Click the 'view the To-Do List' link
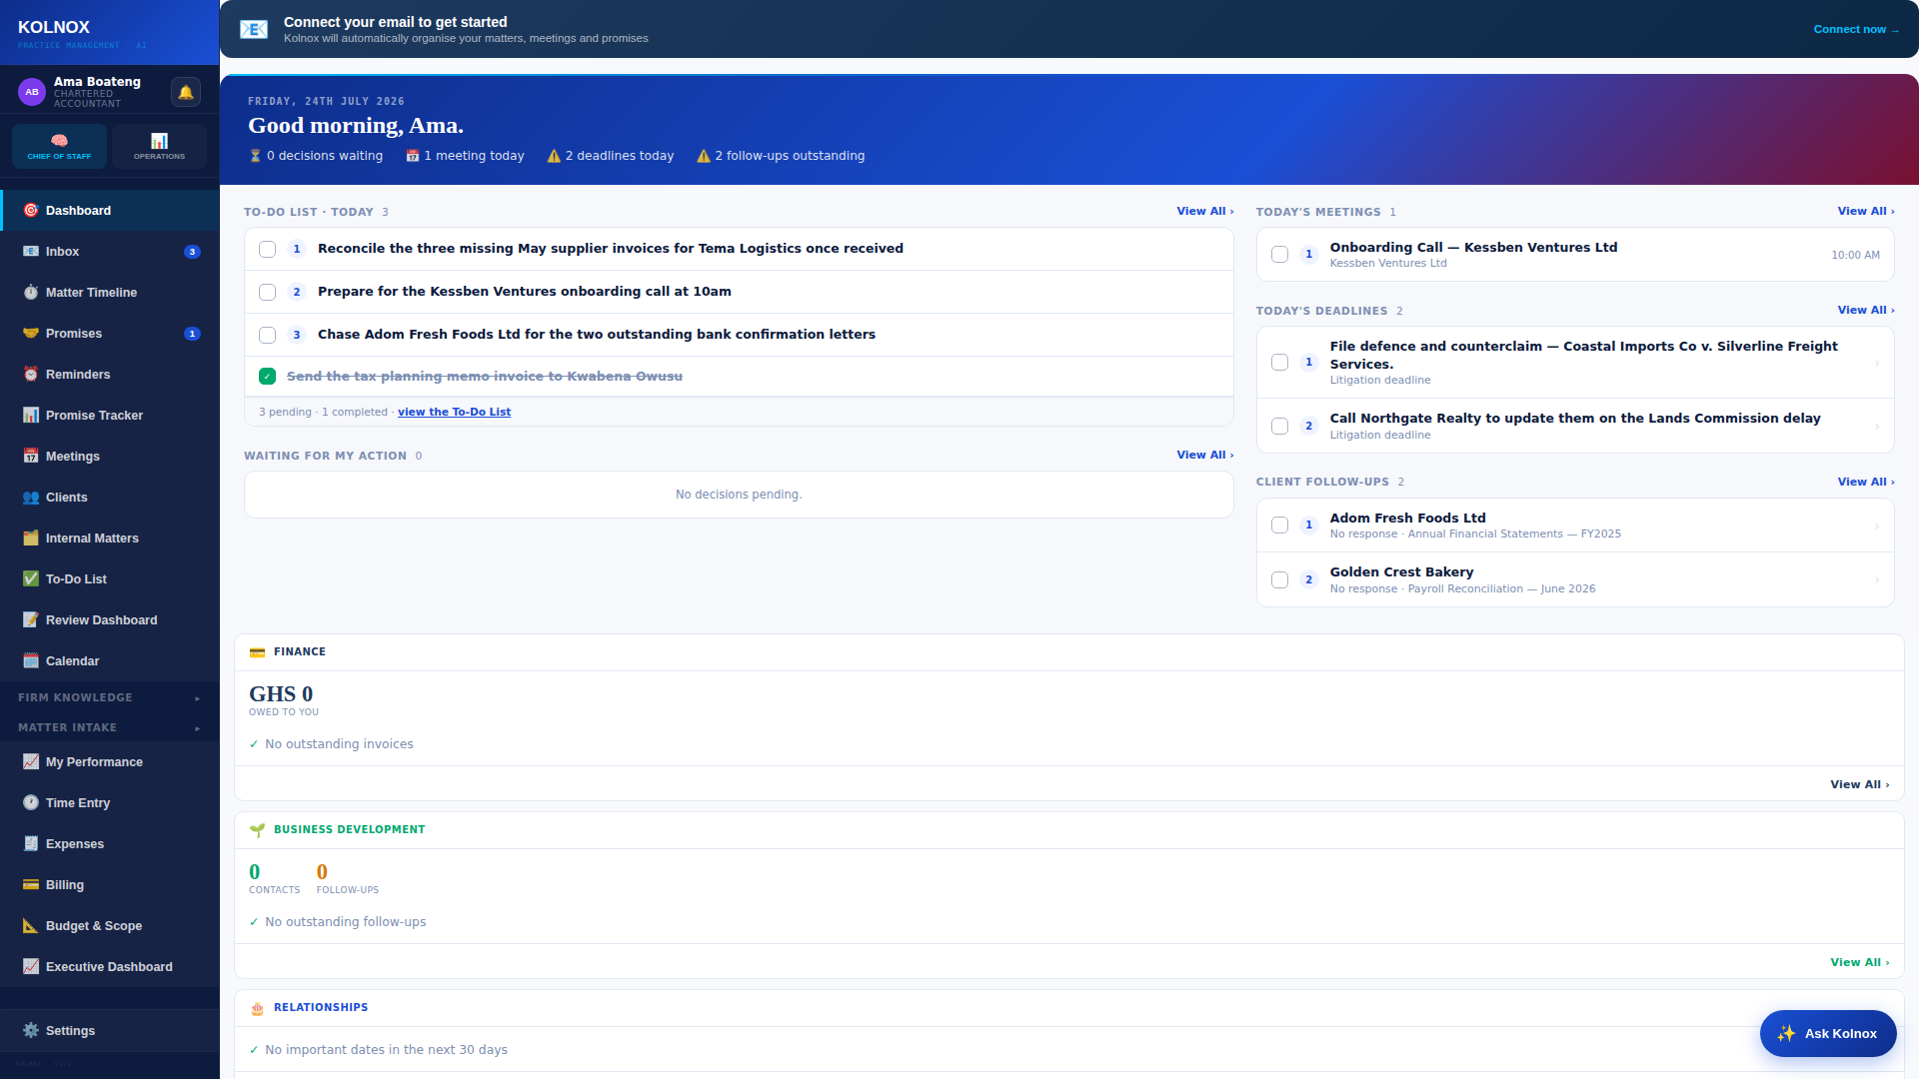1919x1079 pixels. pyautogui.click(x=454, y=412)
